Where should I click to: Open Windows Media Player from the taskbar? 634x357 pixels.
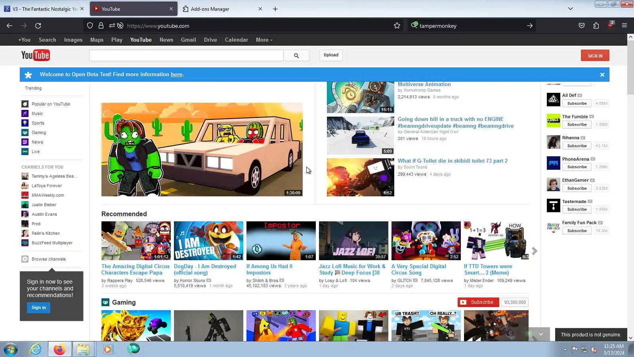(x=108, y=349)
